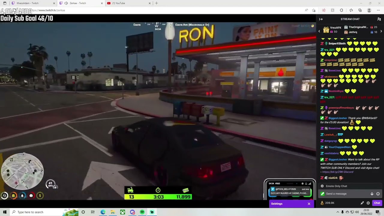Open the 209.9K channel points balance
Image resolution: width=384 pixels, height=216 pixels.
(328, 203)
